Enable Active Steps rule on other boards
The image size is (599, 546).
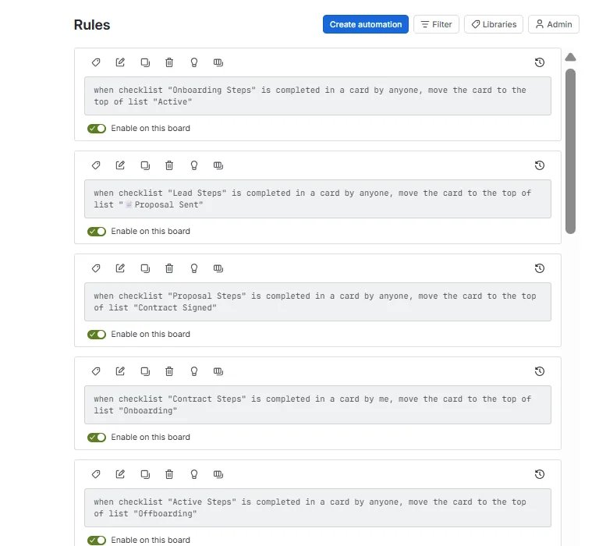coord(218,474)
